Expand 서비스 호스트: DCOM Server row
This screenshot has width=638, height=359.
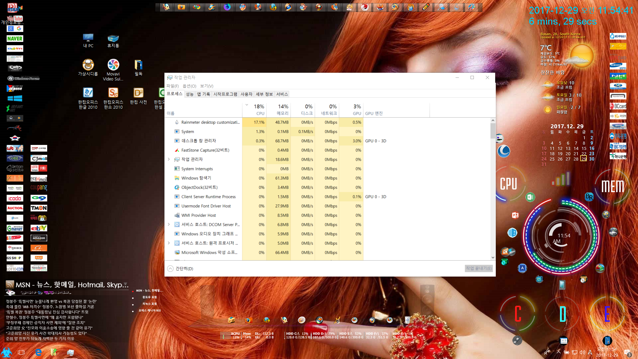click(x=169, y=225)
